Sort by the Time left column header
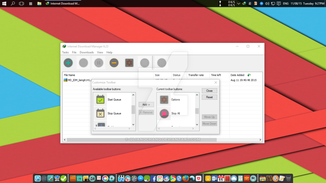Image resolution: width=326 pixels, height=183 pixels. click(x=219, y=75)
